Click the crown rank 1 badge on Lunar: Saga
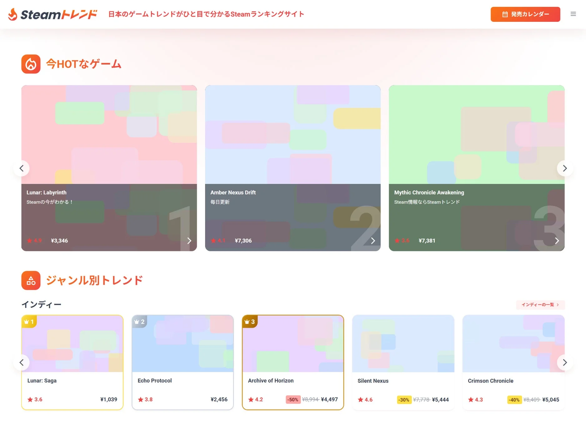Image resolution: width=586 pixels, height=421 pixels. [29, 322]
